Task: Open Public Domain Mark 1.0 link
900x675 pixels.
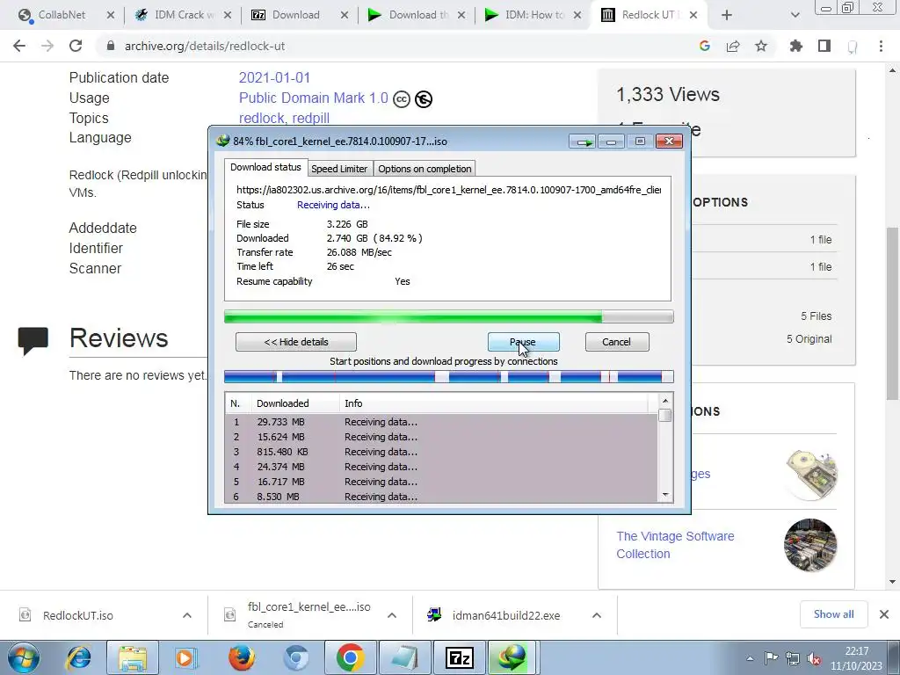Action: point(314,98)
